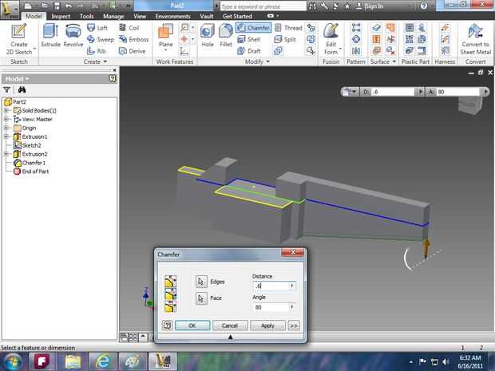Image resolution: width=495 pixels, height=371 pixels.
Task: Open the Surface panel dropdown
Action: [x=383, y=61]
